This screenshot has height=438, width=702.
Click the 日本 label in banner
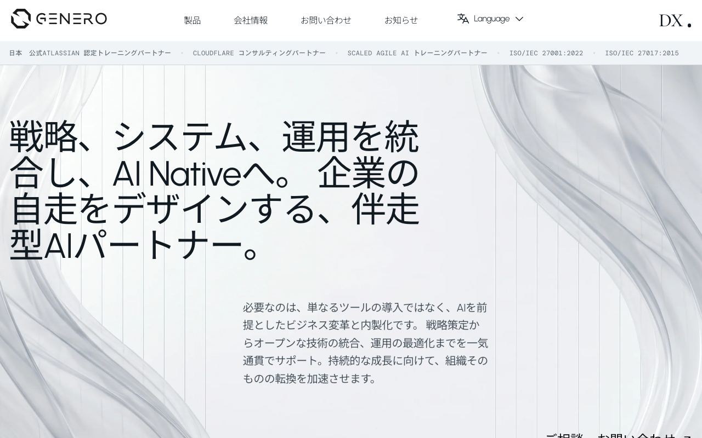click(x=15, y=53)
